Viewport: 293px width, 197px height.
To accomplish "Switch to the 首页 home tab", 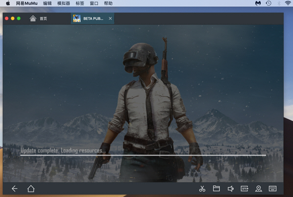I will [x=38, y=19].
